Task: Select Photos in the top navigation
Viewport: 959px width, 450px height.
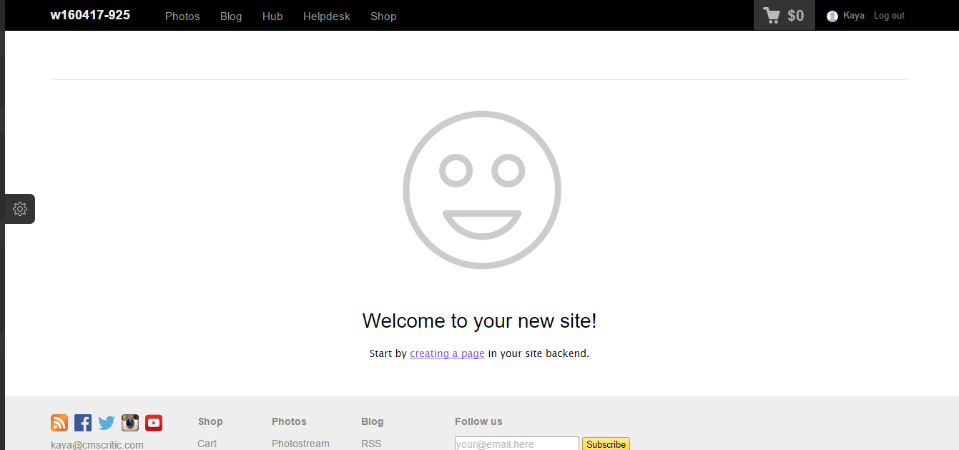Action: pos(182,16)
